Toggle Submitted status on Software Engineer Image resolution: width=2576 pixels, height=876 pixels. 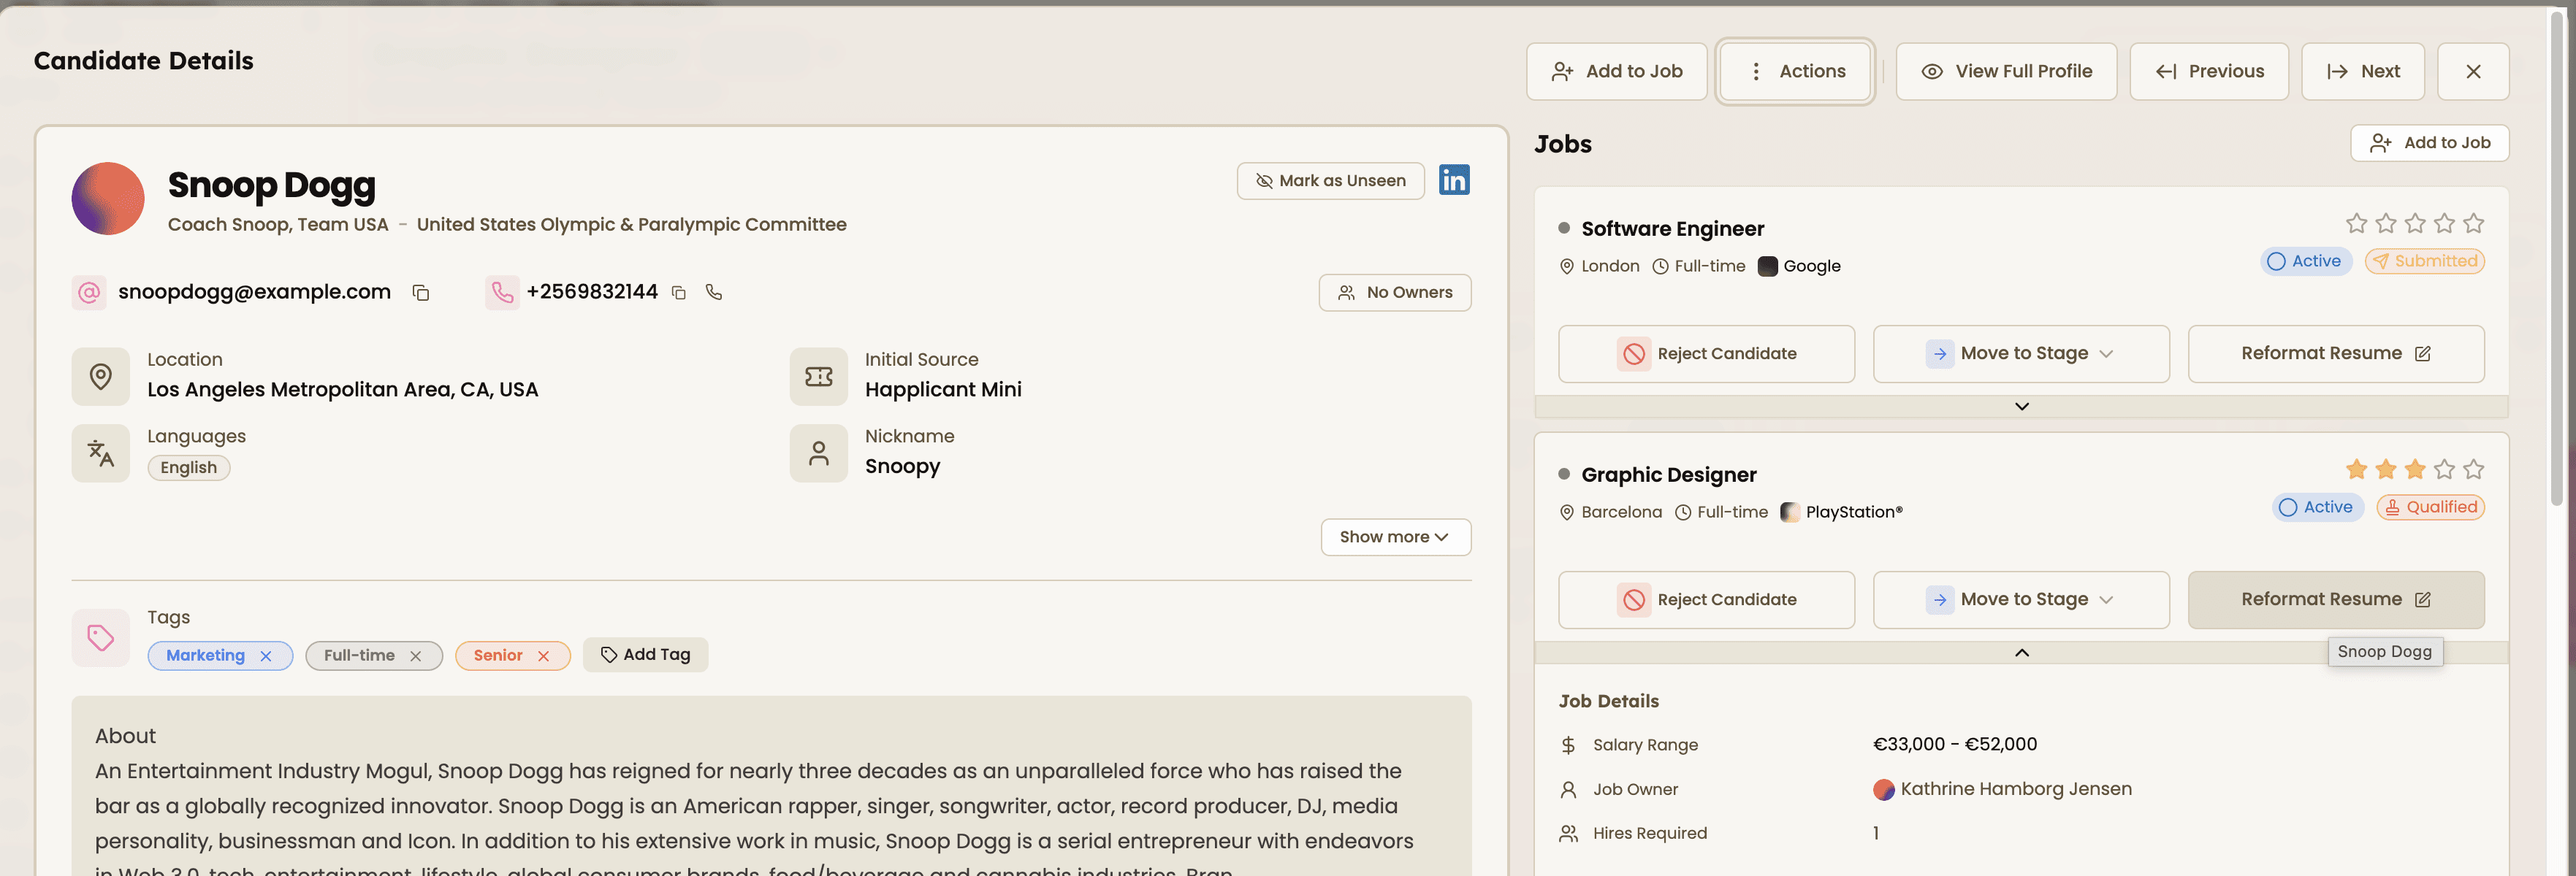(2425, 261)
